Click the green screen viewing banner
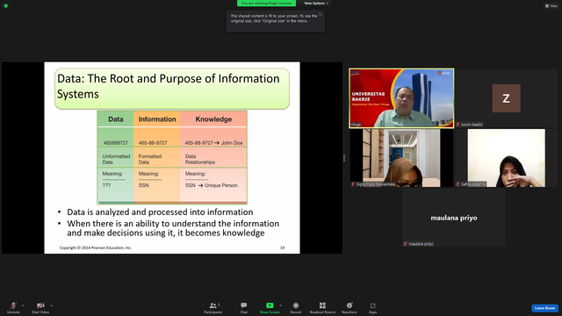The height and width of the screenshot is (316, 562). click(x=266, y=4)
